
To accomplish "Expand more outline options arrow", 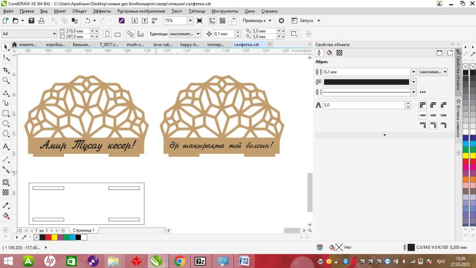I will pos(384,135).
